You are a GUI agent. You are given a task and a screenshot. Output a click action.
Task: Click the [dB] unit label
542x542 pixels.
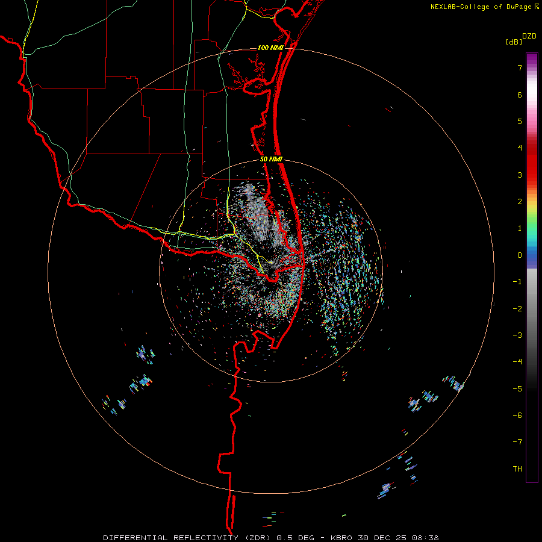[x=514, y=42]
